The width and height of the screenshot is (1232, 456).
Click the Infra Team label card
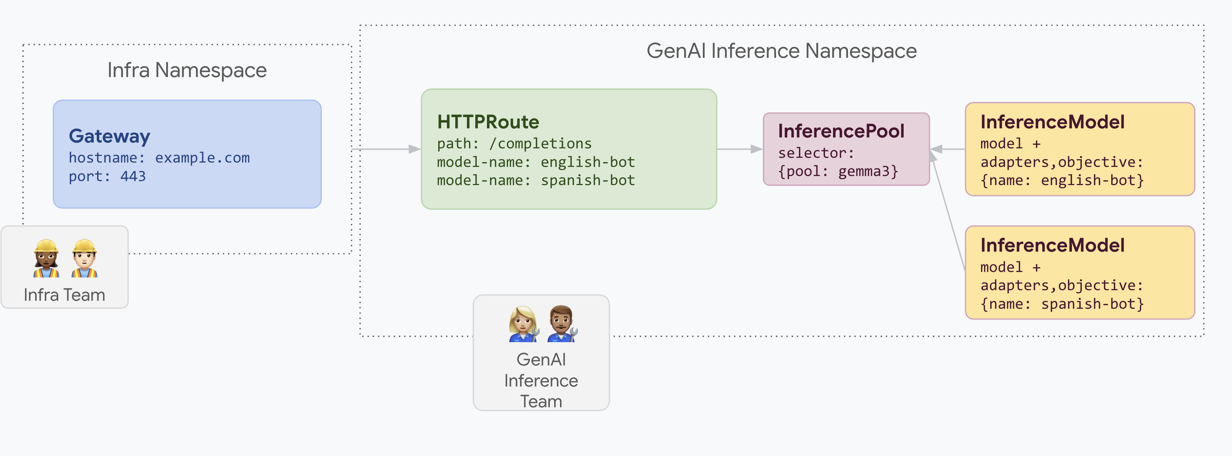65,295
